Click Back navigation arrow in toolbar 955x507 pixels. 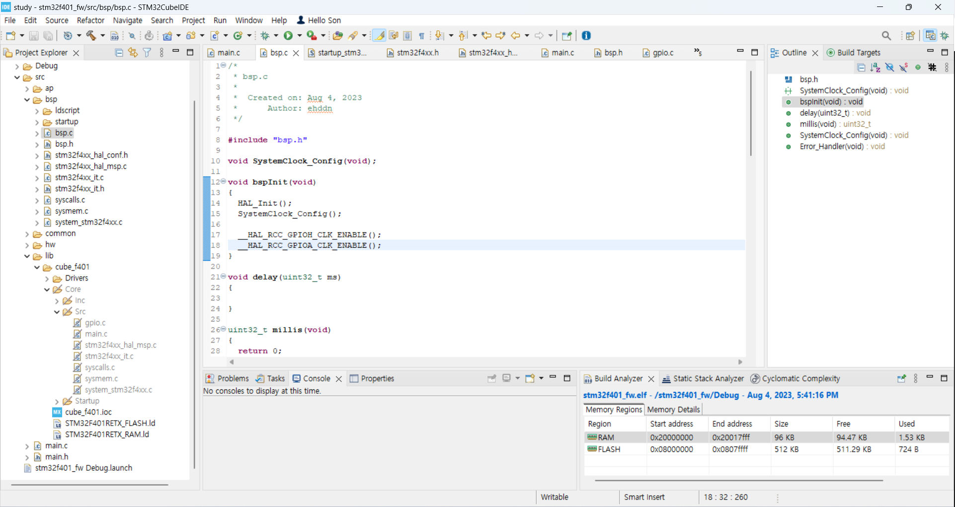[x=516, y=36]
